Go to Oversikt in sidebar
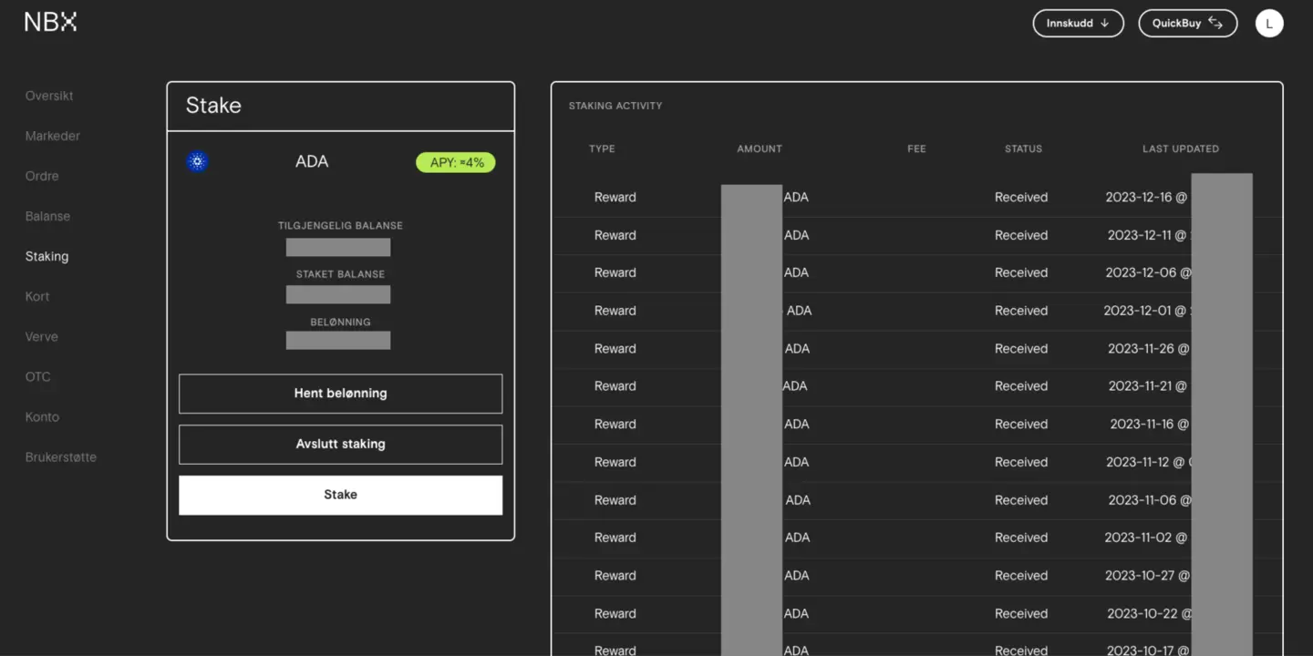This screenshot has height=656, width=1313. [x=49, y=96]
